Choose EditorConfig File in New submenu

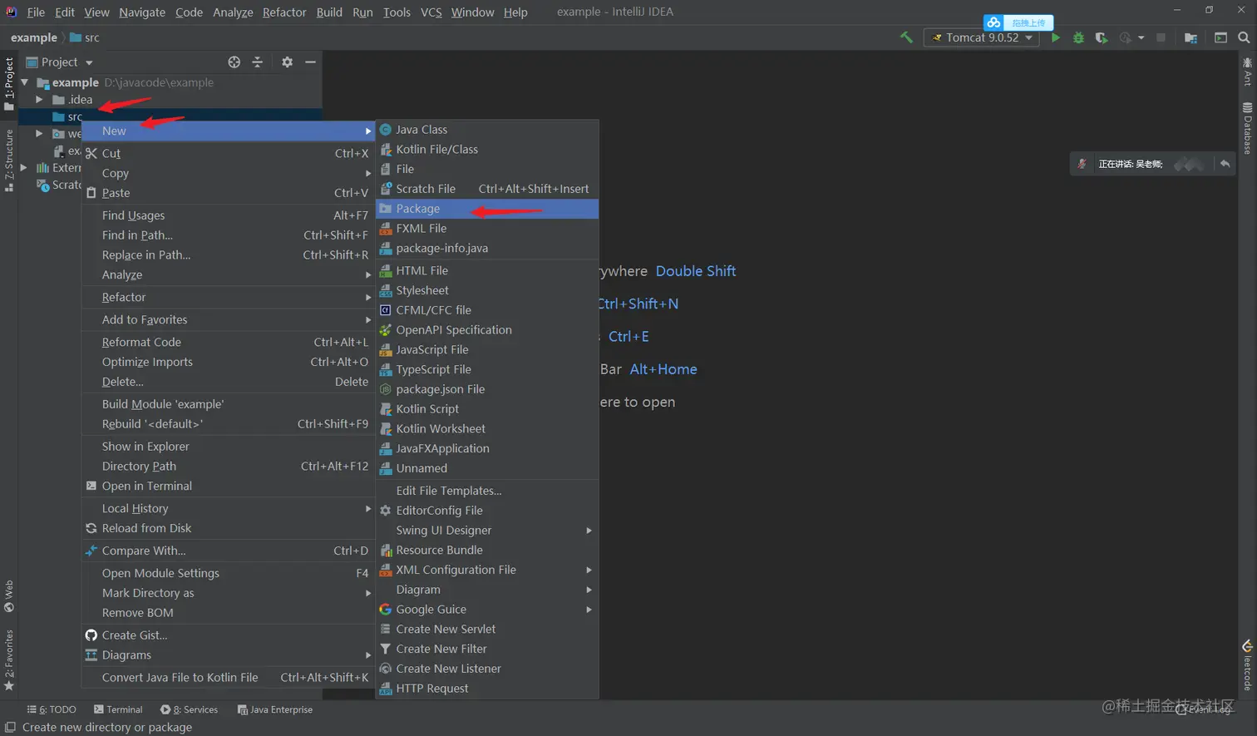pyautogui.click(x=487, y=511)
